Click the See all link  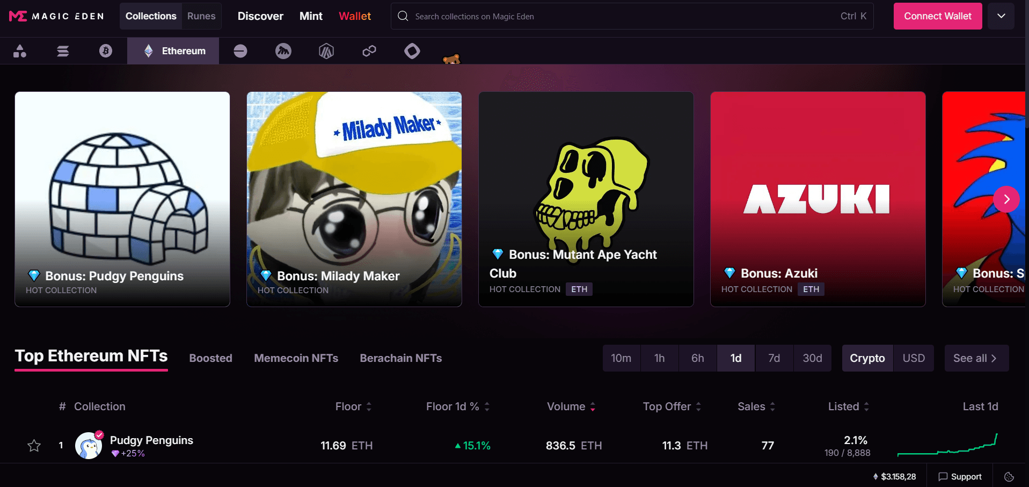pyautogui.click(x=976, y=358)
